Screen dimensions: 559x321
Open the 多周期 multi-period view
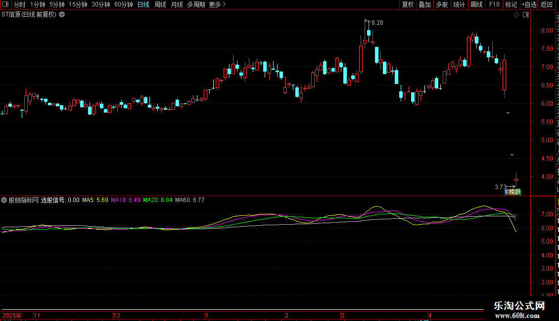[x=196, y=4]
